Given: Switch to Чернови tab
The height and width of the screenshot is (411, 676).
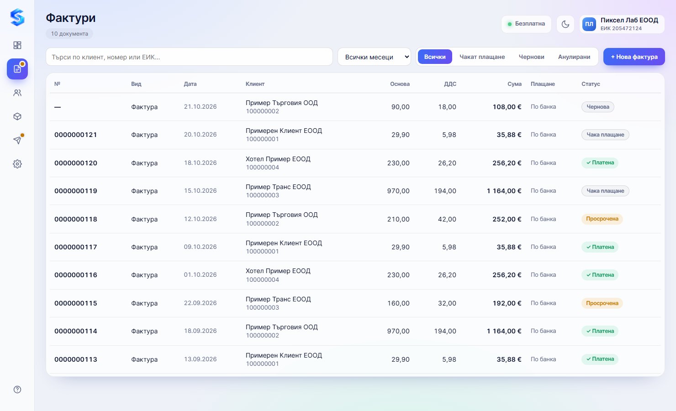Looking at the screenshot, I should coord(532,57).
